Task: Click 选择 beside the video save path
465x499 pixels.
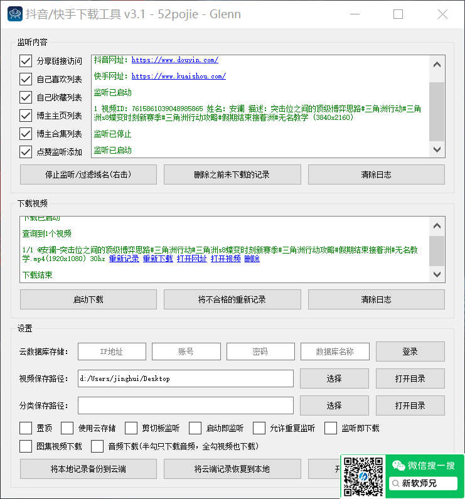Action: tap(334, 378)
